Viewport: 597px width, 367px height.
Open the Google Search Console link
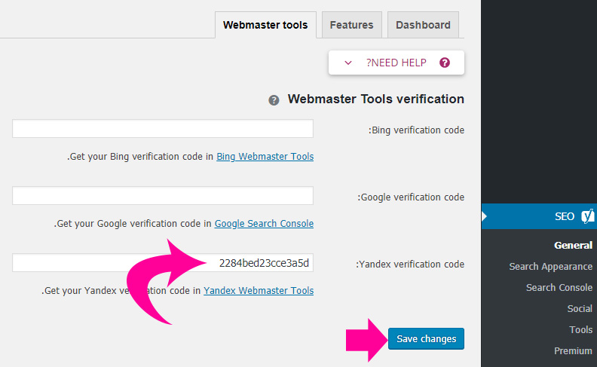point(264,224)
